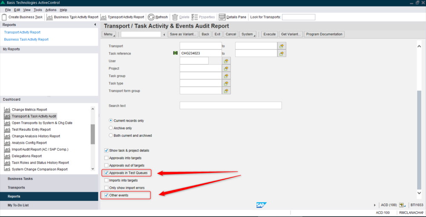Open multiple selection for User field
The image size is (426, 217).
pos(226,61)
